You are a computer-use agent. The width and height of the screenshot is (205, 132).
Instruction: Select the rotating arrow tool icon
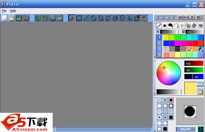click(176, 26)
